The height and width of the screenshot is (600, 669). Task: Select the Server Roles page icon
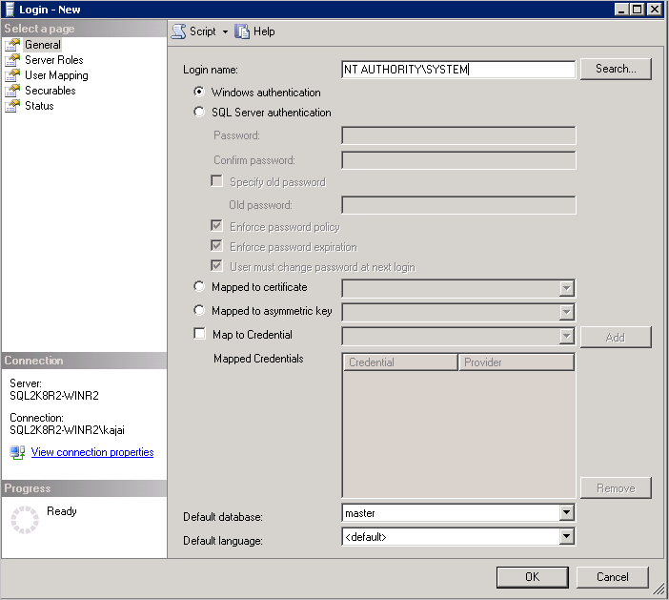click(12, 60)
